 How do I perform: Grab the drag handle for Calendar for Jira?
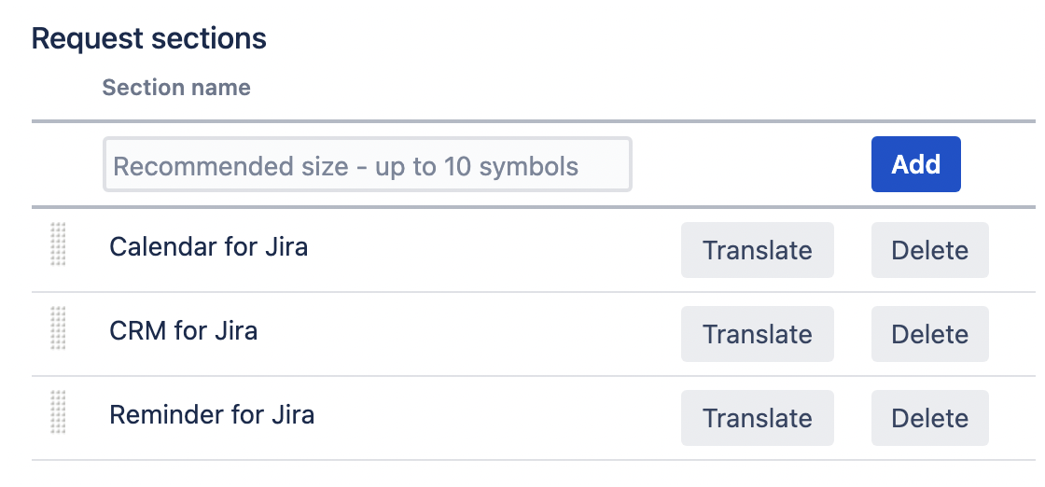pyautogui.click(x=59, y=245)
